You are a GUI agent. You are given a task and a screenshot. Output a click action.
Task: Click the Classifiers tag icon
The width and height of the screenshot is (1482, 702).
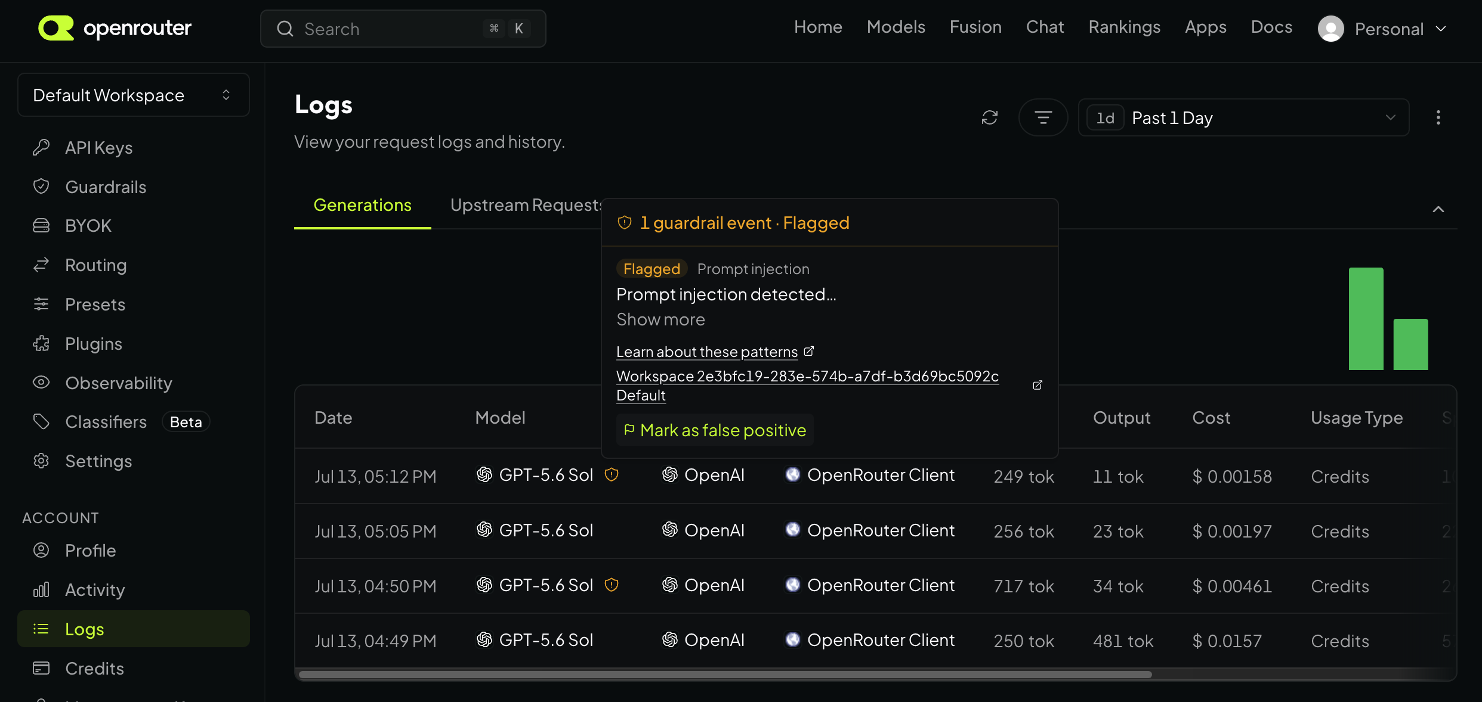(41, 421)
